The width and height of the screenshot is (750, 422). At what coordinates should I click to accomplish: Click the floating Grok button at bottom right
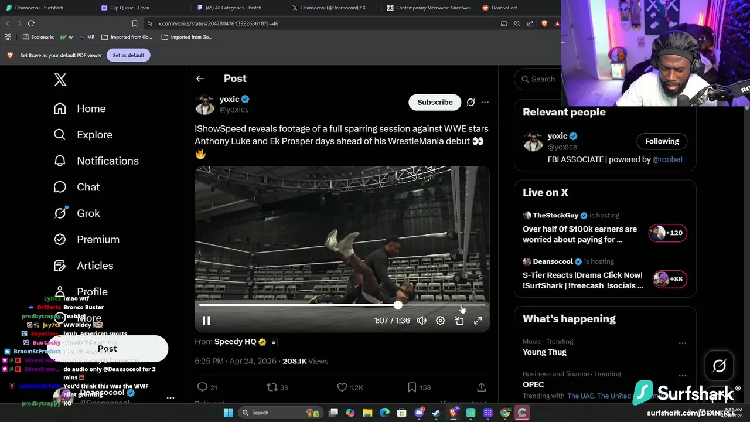coord(720,366)
